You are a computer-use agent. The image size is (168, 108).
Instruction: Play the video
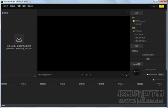pyautogui.click(x=87, y=75)
